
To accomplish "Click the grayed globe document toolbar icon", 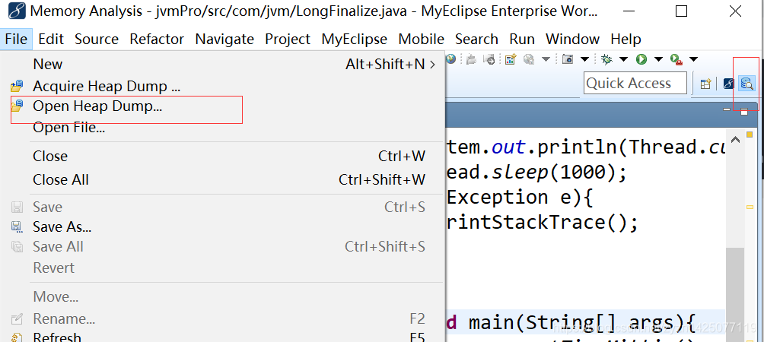I will (529, 59).
